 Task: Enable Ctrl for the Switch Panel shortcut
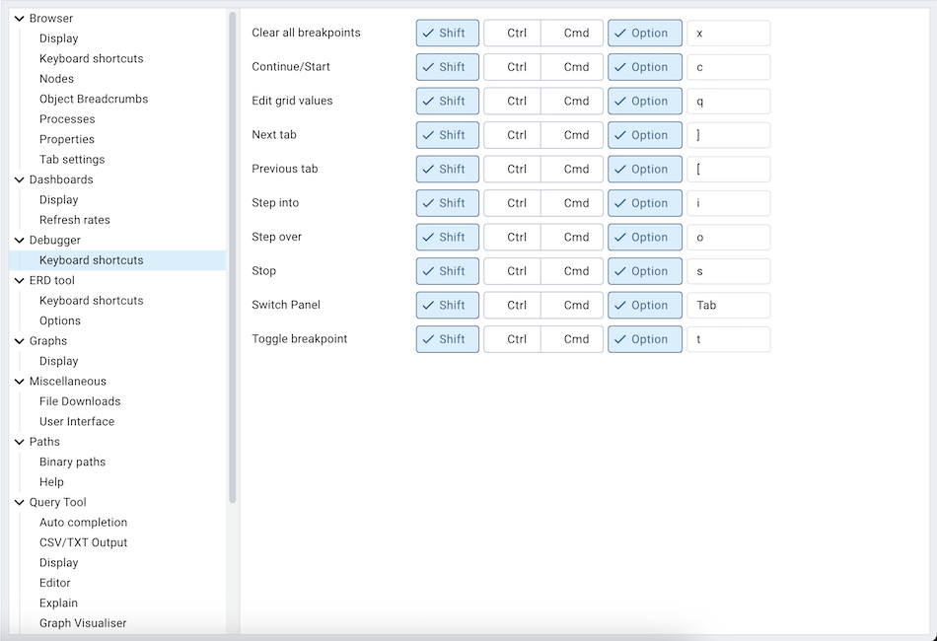[513, 305]
